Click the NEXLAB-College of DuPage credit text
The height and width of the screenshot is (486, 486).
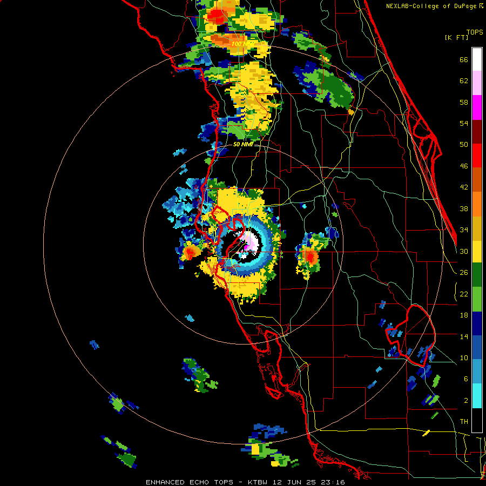click(x=431, y=6)
